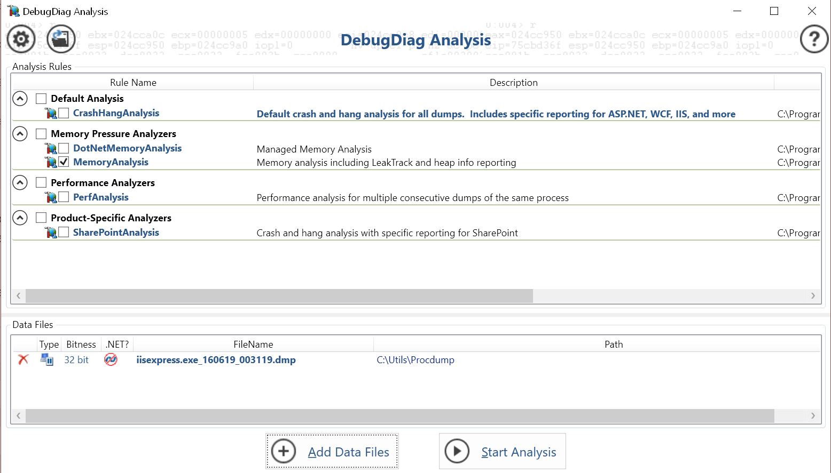The width and height of the screenshot is (831, 473).
Task: Click the Description column header
Action: (x=514, y=83)
